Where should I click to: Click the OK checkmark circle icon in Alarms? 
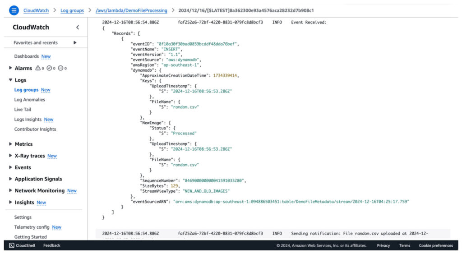(49, 68)
